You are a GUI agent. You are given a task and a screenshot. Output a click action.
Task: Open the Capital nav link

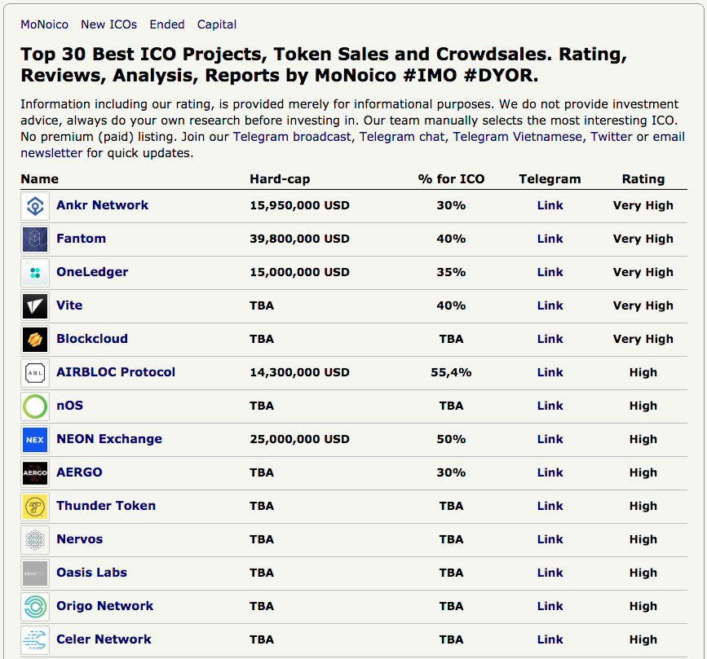217,24
